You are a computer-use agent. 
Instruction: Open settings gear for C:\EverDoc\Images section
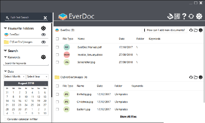coord(201,77)
